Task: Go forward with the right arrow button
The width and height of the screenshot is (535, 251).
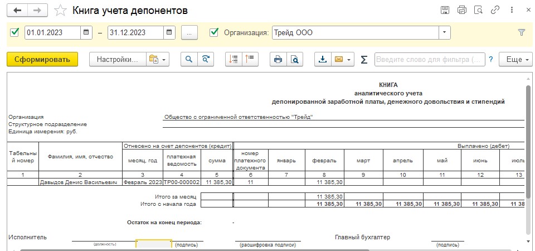Action: (37, 10)
